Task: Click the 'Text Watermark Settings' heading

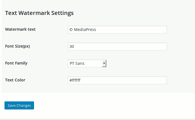Action: 39,13
